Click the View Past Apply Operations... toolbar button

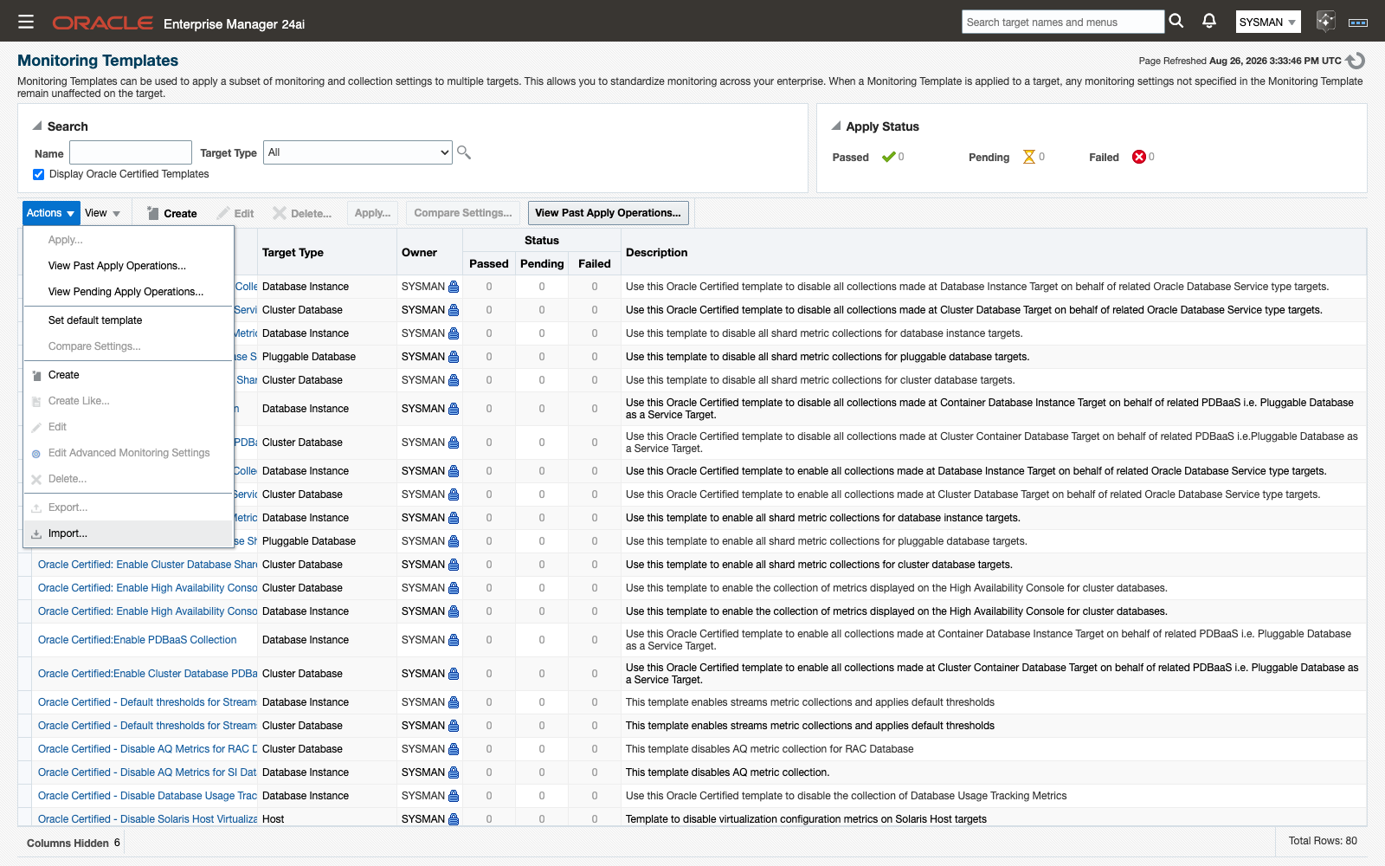[x=608, y=213]
